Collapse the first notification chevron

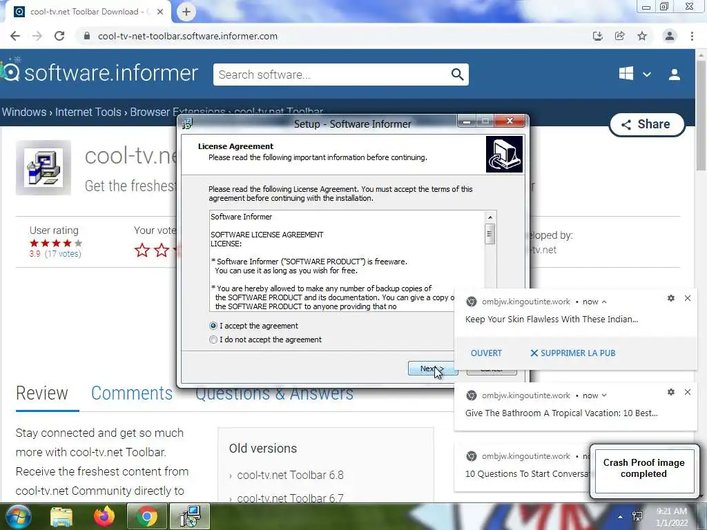pos(604,302)
